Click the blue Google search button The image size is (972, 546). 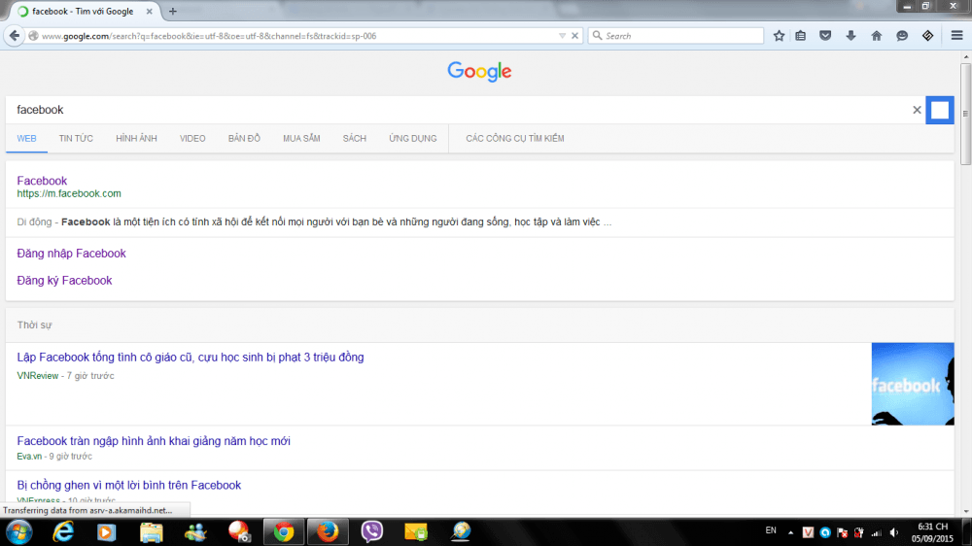pos(940,110)
